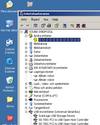Screen dimensions: 100x125
Task: Click the Internet Explorer desktop icon
Action: (x=10, y=65)
